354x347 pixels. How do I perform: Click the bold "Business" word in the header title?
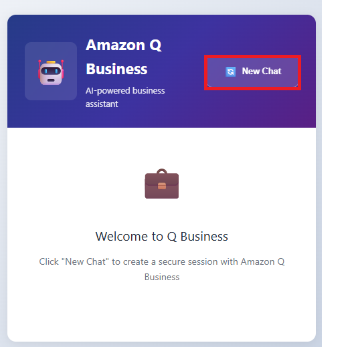click(x=116, y=69)
